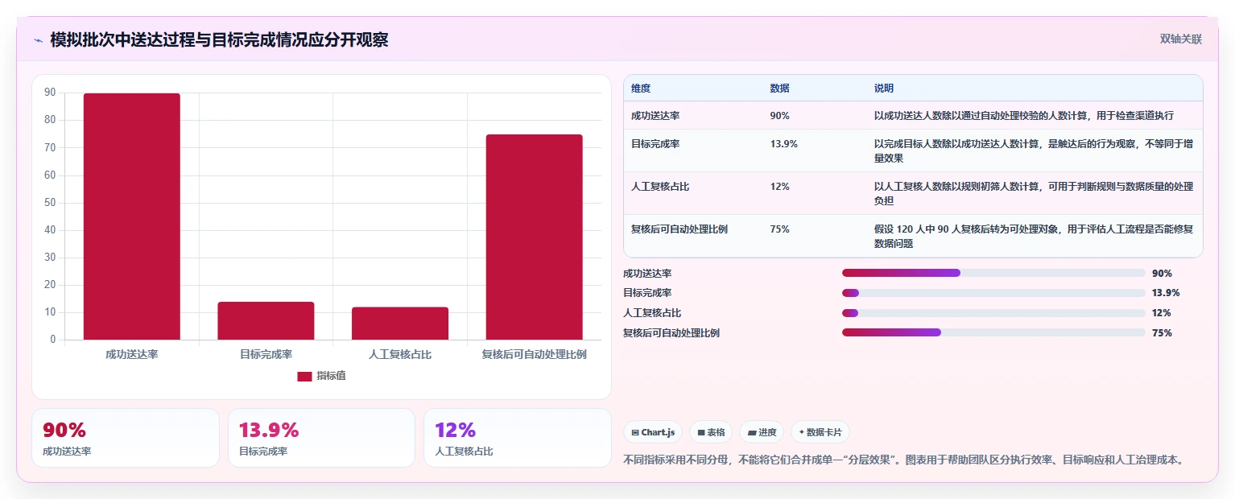Viewport: 1235px width, 499px height.
Task: Click the 维度 column header in the table
Action: pyautogui.click(x=641, y=89)
